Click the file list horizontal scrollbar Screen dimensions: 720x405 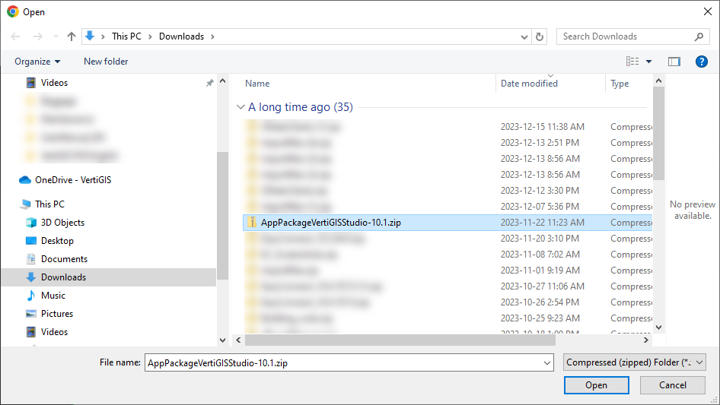point(441,340)
